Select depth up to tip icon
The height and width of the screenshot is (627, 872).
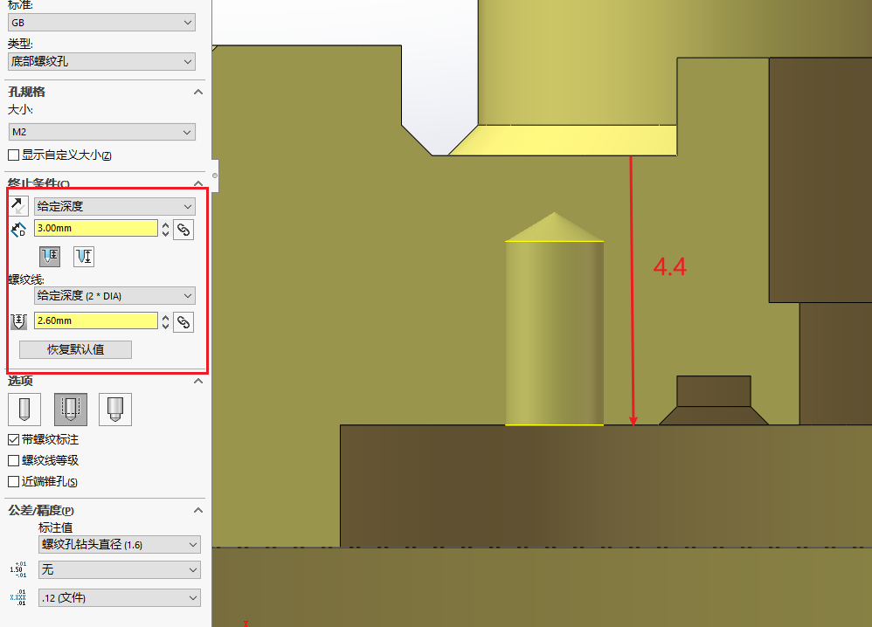click(84, 256)
